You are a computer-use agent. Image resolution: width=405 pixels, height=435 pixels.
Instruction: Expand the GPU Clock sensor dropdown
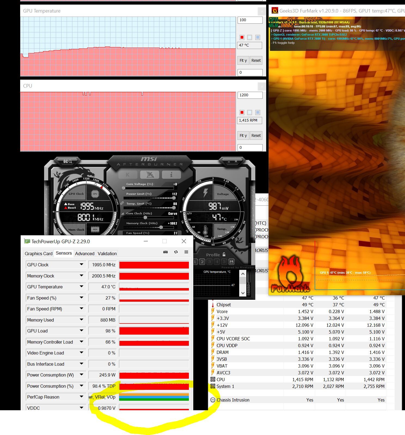click(81, 264)
